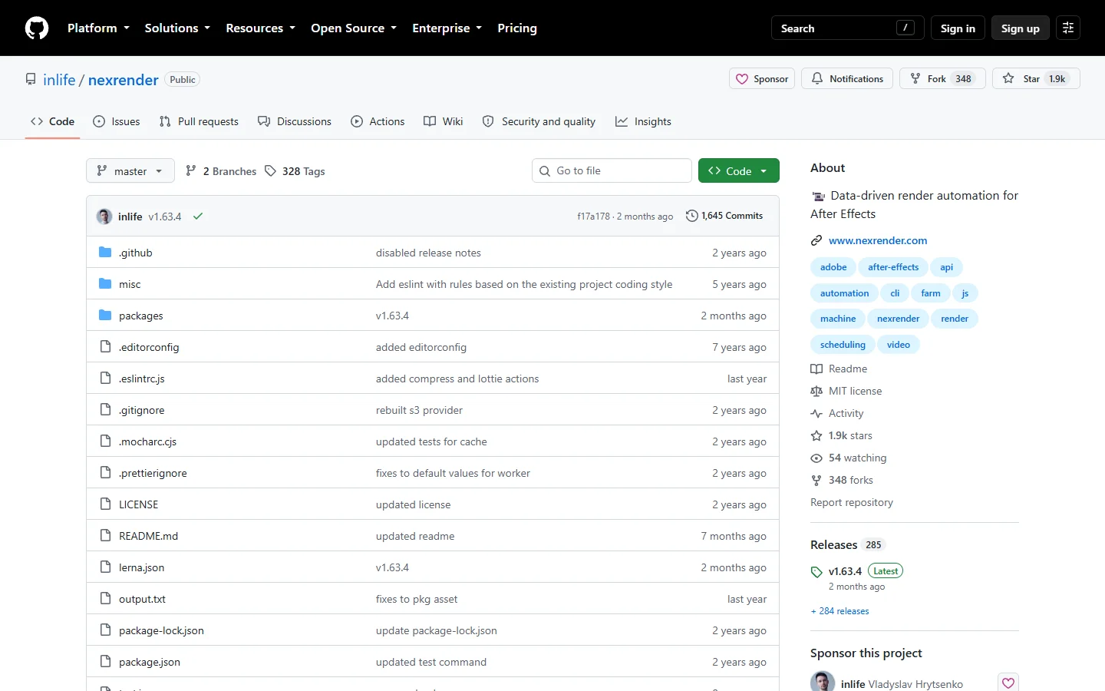Switch to the Issues tab

116,122
